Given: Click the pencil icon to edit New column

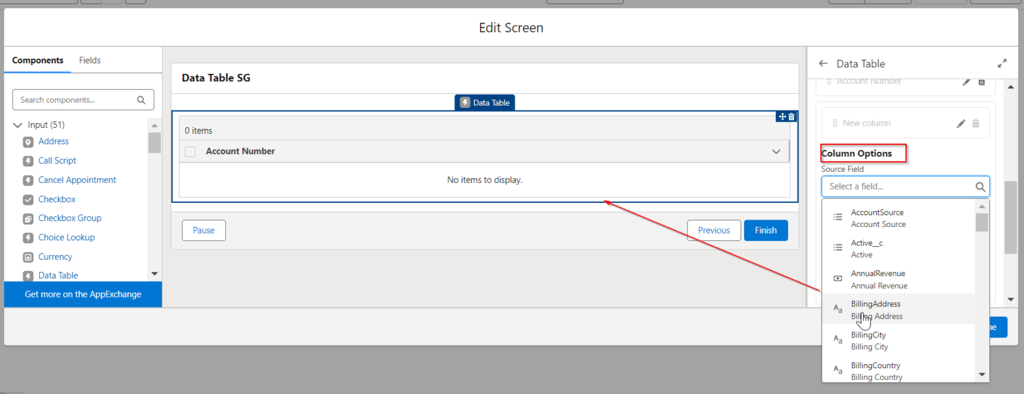Looking at the screenshot, I should [961, 123].
